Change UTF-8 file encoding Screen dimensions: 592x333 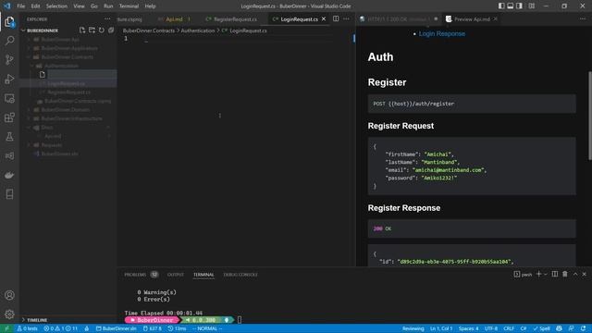pyautogui.click(x=491, y=328)
